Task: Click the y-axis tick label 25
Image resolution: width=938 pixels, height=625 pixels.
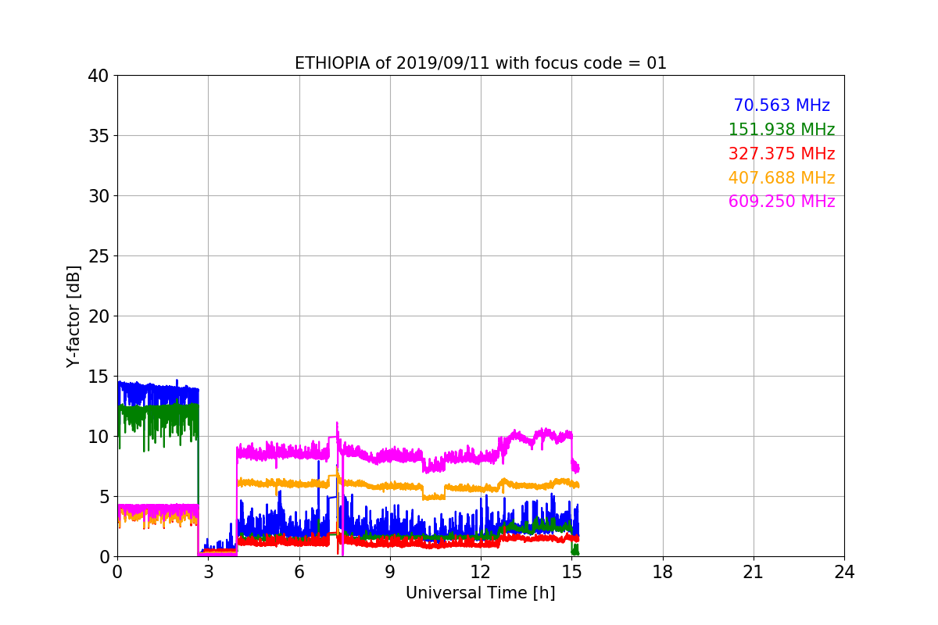Action: click(x=98, y=256)
